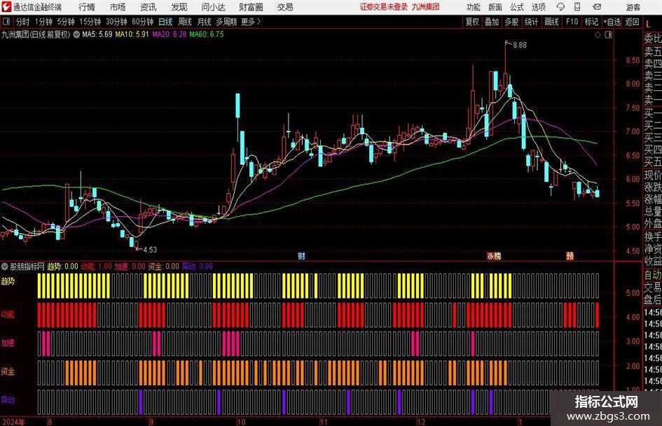Viewport: 662px width, 426px height.
Task: Switch to the 月线 monthly period
Action: 204,22
